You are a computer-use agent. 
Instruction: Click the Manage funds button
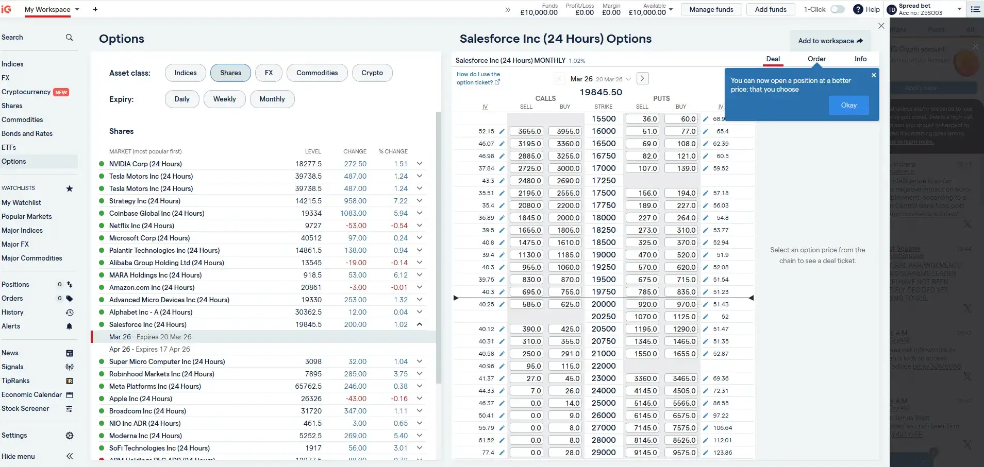[711, 9]
